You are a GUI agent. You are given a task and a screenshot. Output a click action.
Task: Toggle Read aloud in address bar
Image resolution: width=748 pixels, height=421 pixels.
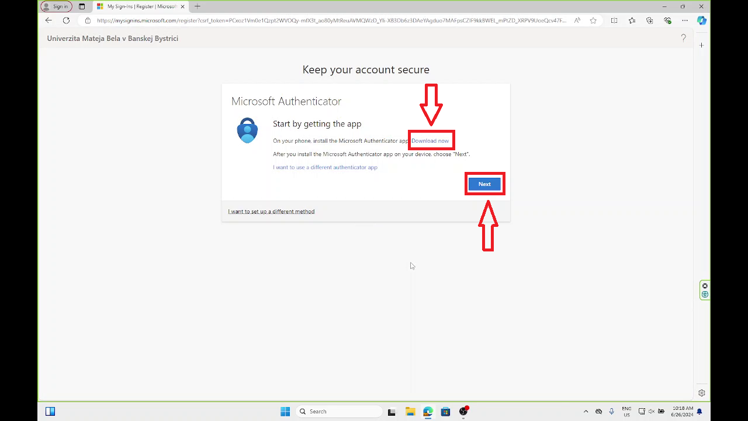[x=577, y=20]
